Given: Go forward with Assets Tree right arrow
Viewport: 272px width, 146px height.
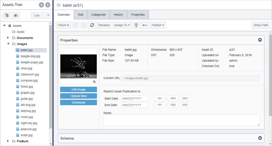Looking at the screenshot, I should click(48, 5).
